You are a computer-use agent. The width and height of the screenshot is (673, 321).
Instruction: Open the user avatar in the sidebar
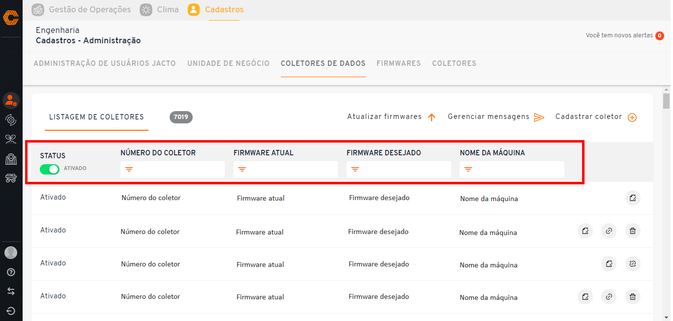point(11,253)
